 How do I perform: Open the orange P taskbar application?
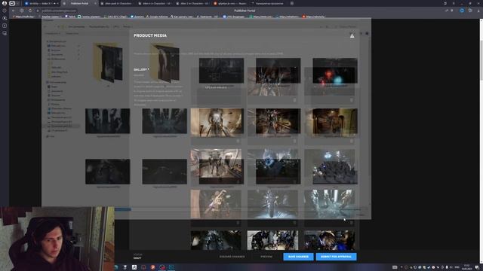tap(153, 267)
